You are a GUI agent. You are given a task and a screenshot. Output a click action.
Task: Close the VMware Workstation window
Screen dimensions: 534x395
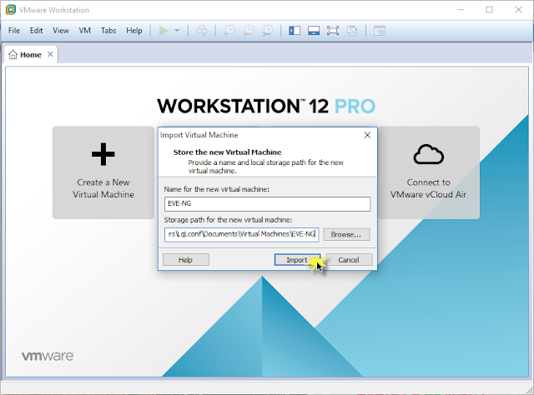518,10
